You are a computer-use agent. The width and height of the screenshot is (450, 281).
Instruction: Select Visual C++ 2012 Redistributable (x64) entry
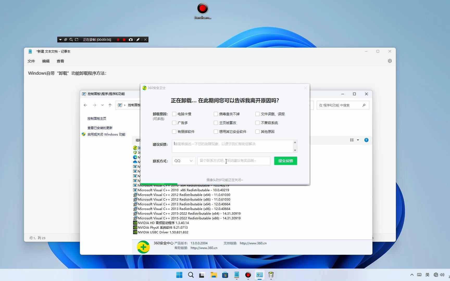click(x=182, y=195)
